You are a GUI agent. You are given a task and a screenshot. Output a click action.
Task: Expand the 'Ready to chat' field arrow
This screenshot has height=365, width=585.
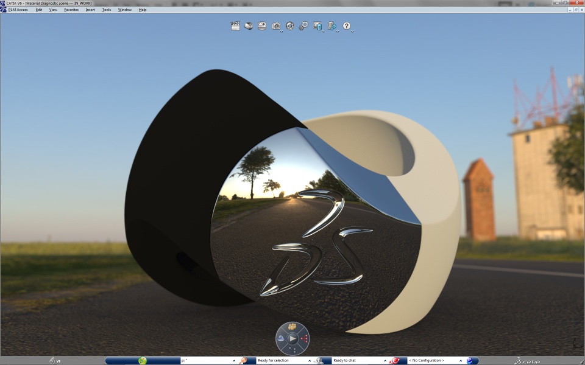(x=385, y=361)
